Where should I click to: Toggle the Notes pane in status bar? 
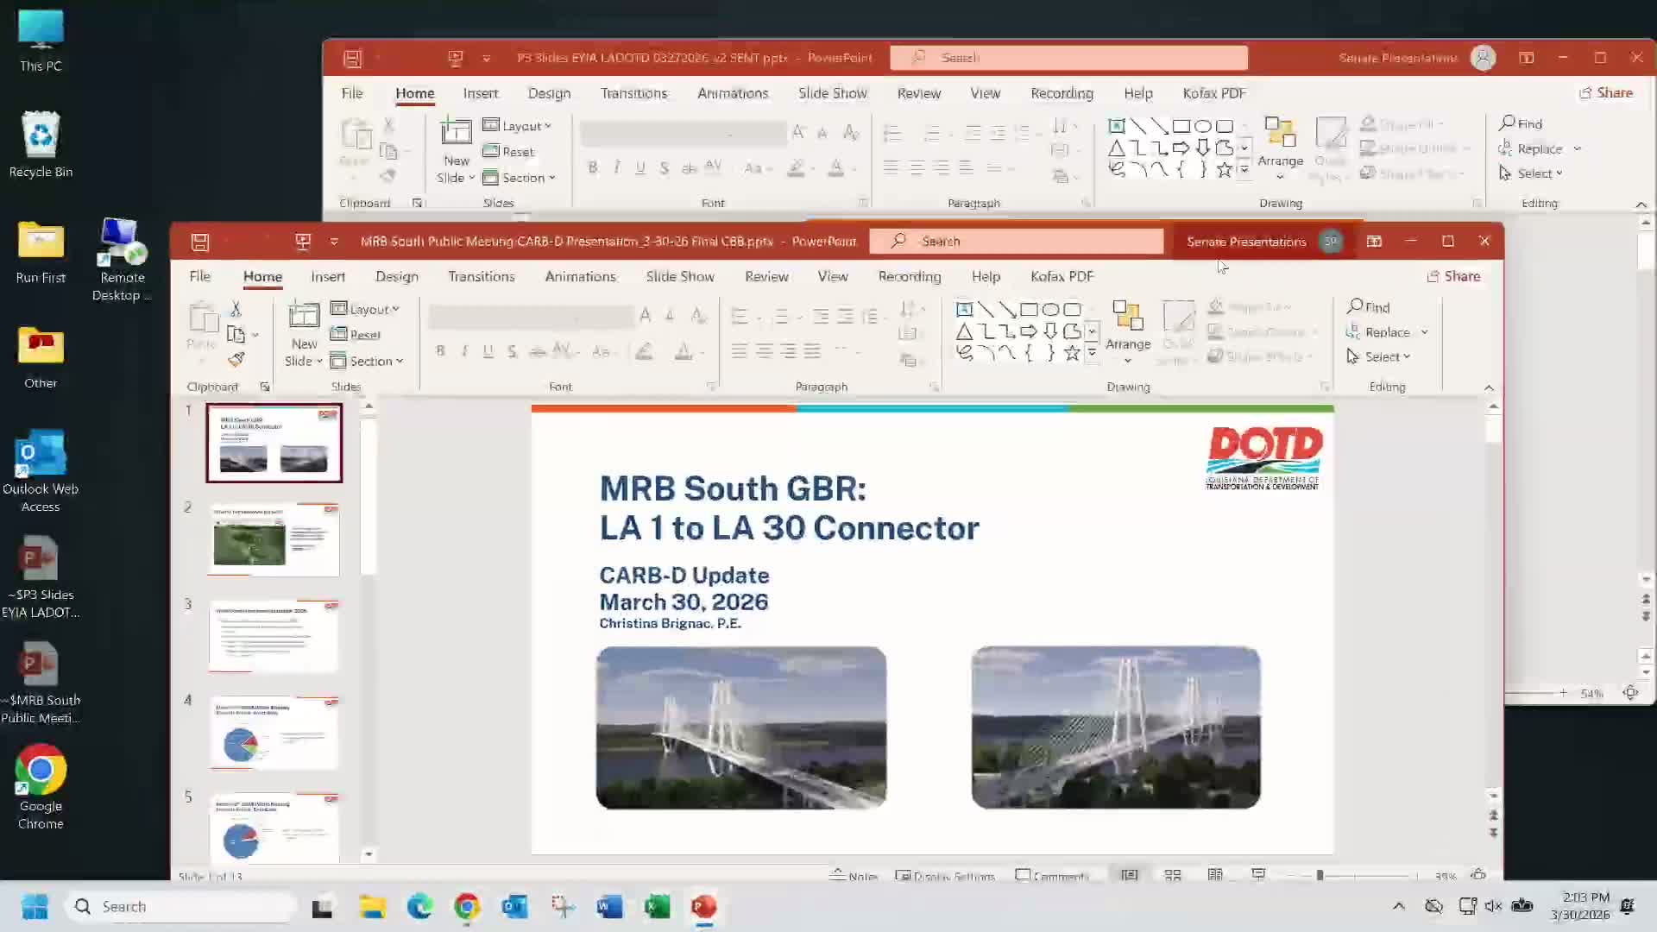pos(854,876)
